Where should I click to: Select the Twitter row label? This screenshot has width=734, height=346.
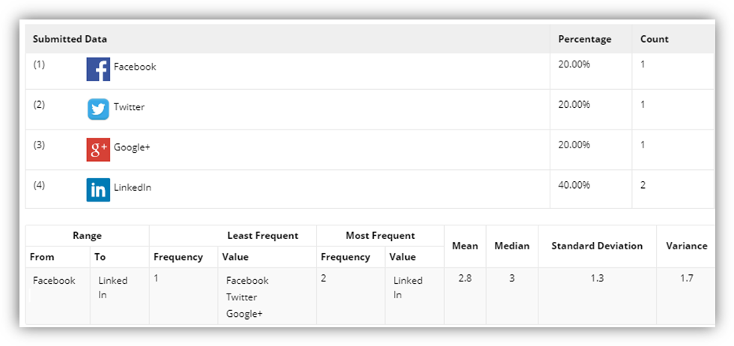[x=129, y=107]
